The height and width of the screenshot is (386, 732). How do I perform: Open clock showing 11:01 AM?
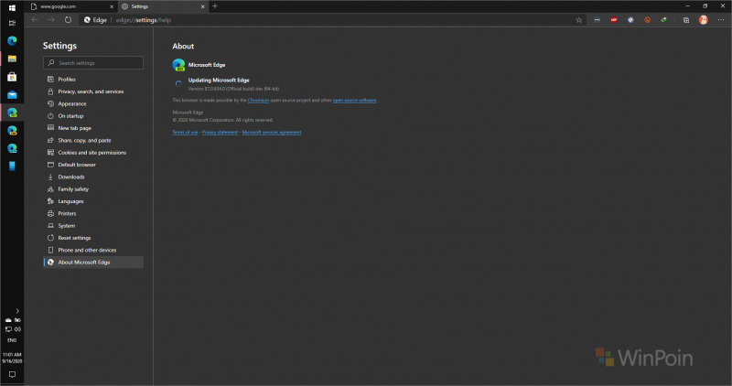click(x=12, y=358)
